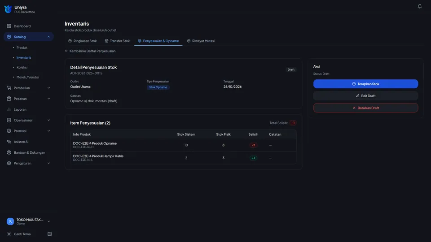
Task: Click the Pembelian cart icon
Action: tap(9, 88)
